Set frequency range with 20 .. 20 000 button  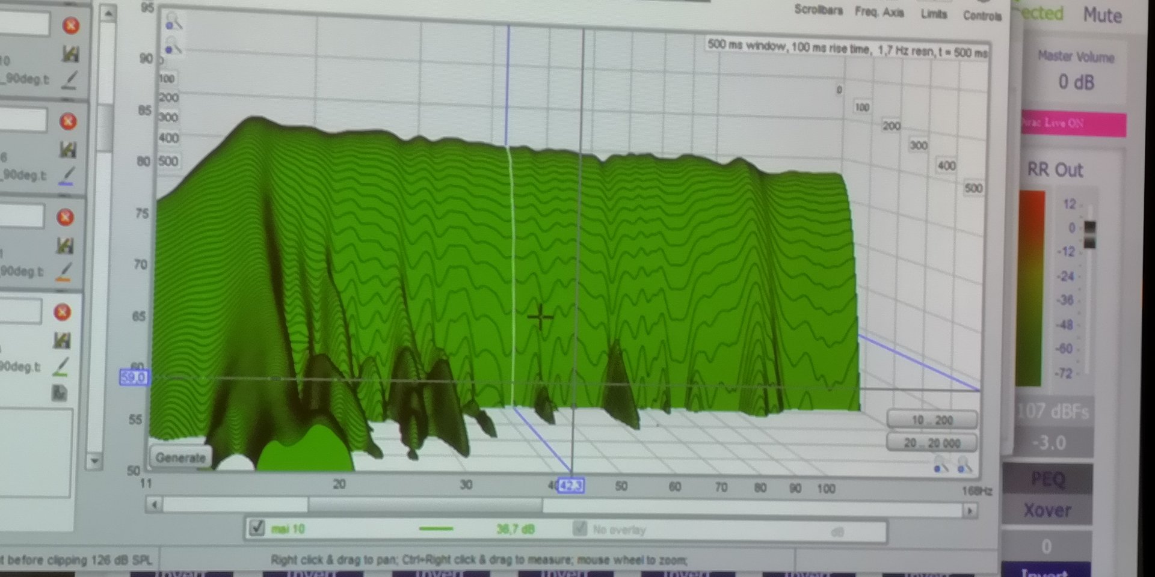click(x=932, y=443)
